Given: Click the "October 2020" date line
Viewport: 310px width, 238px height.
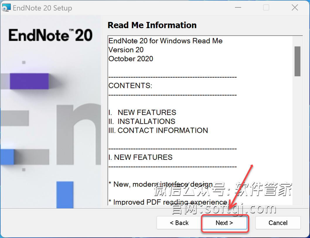Looking at the screenshot, I should click(x=131, y=59).
